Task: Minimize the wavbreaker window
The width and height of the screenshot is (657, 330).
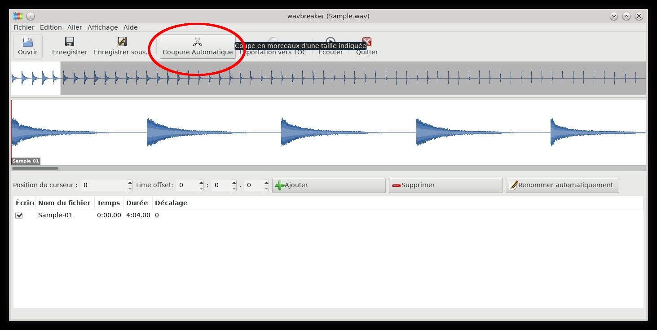Action: point(614,16)
